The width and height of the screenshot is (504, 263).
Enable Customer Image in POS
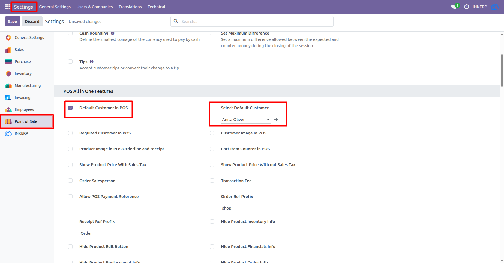coord(212,133)
